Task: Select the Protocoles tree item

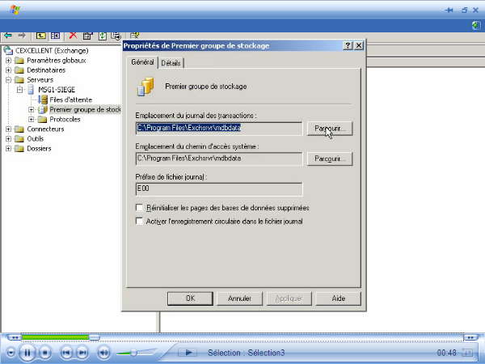Action: pyautogui.click(x=65, y=119)
